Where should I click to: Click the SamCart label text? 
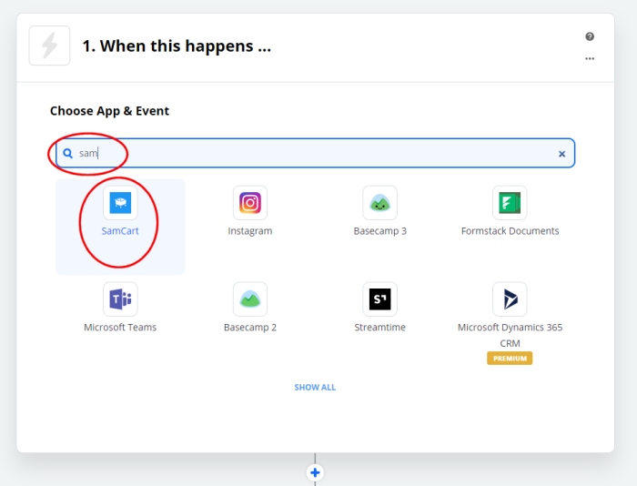(x=120, y=231)
